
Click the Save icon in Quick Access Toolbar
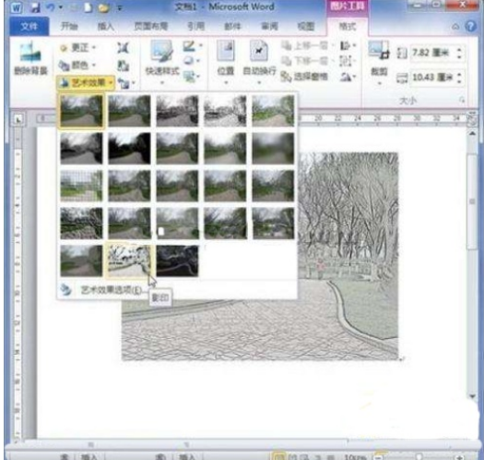click(x=35, y=7)
